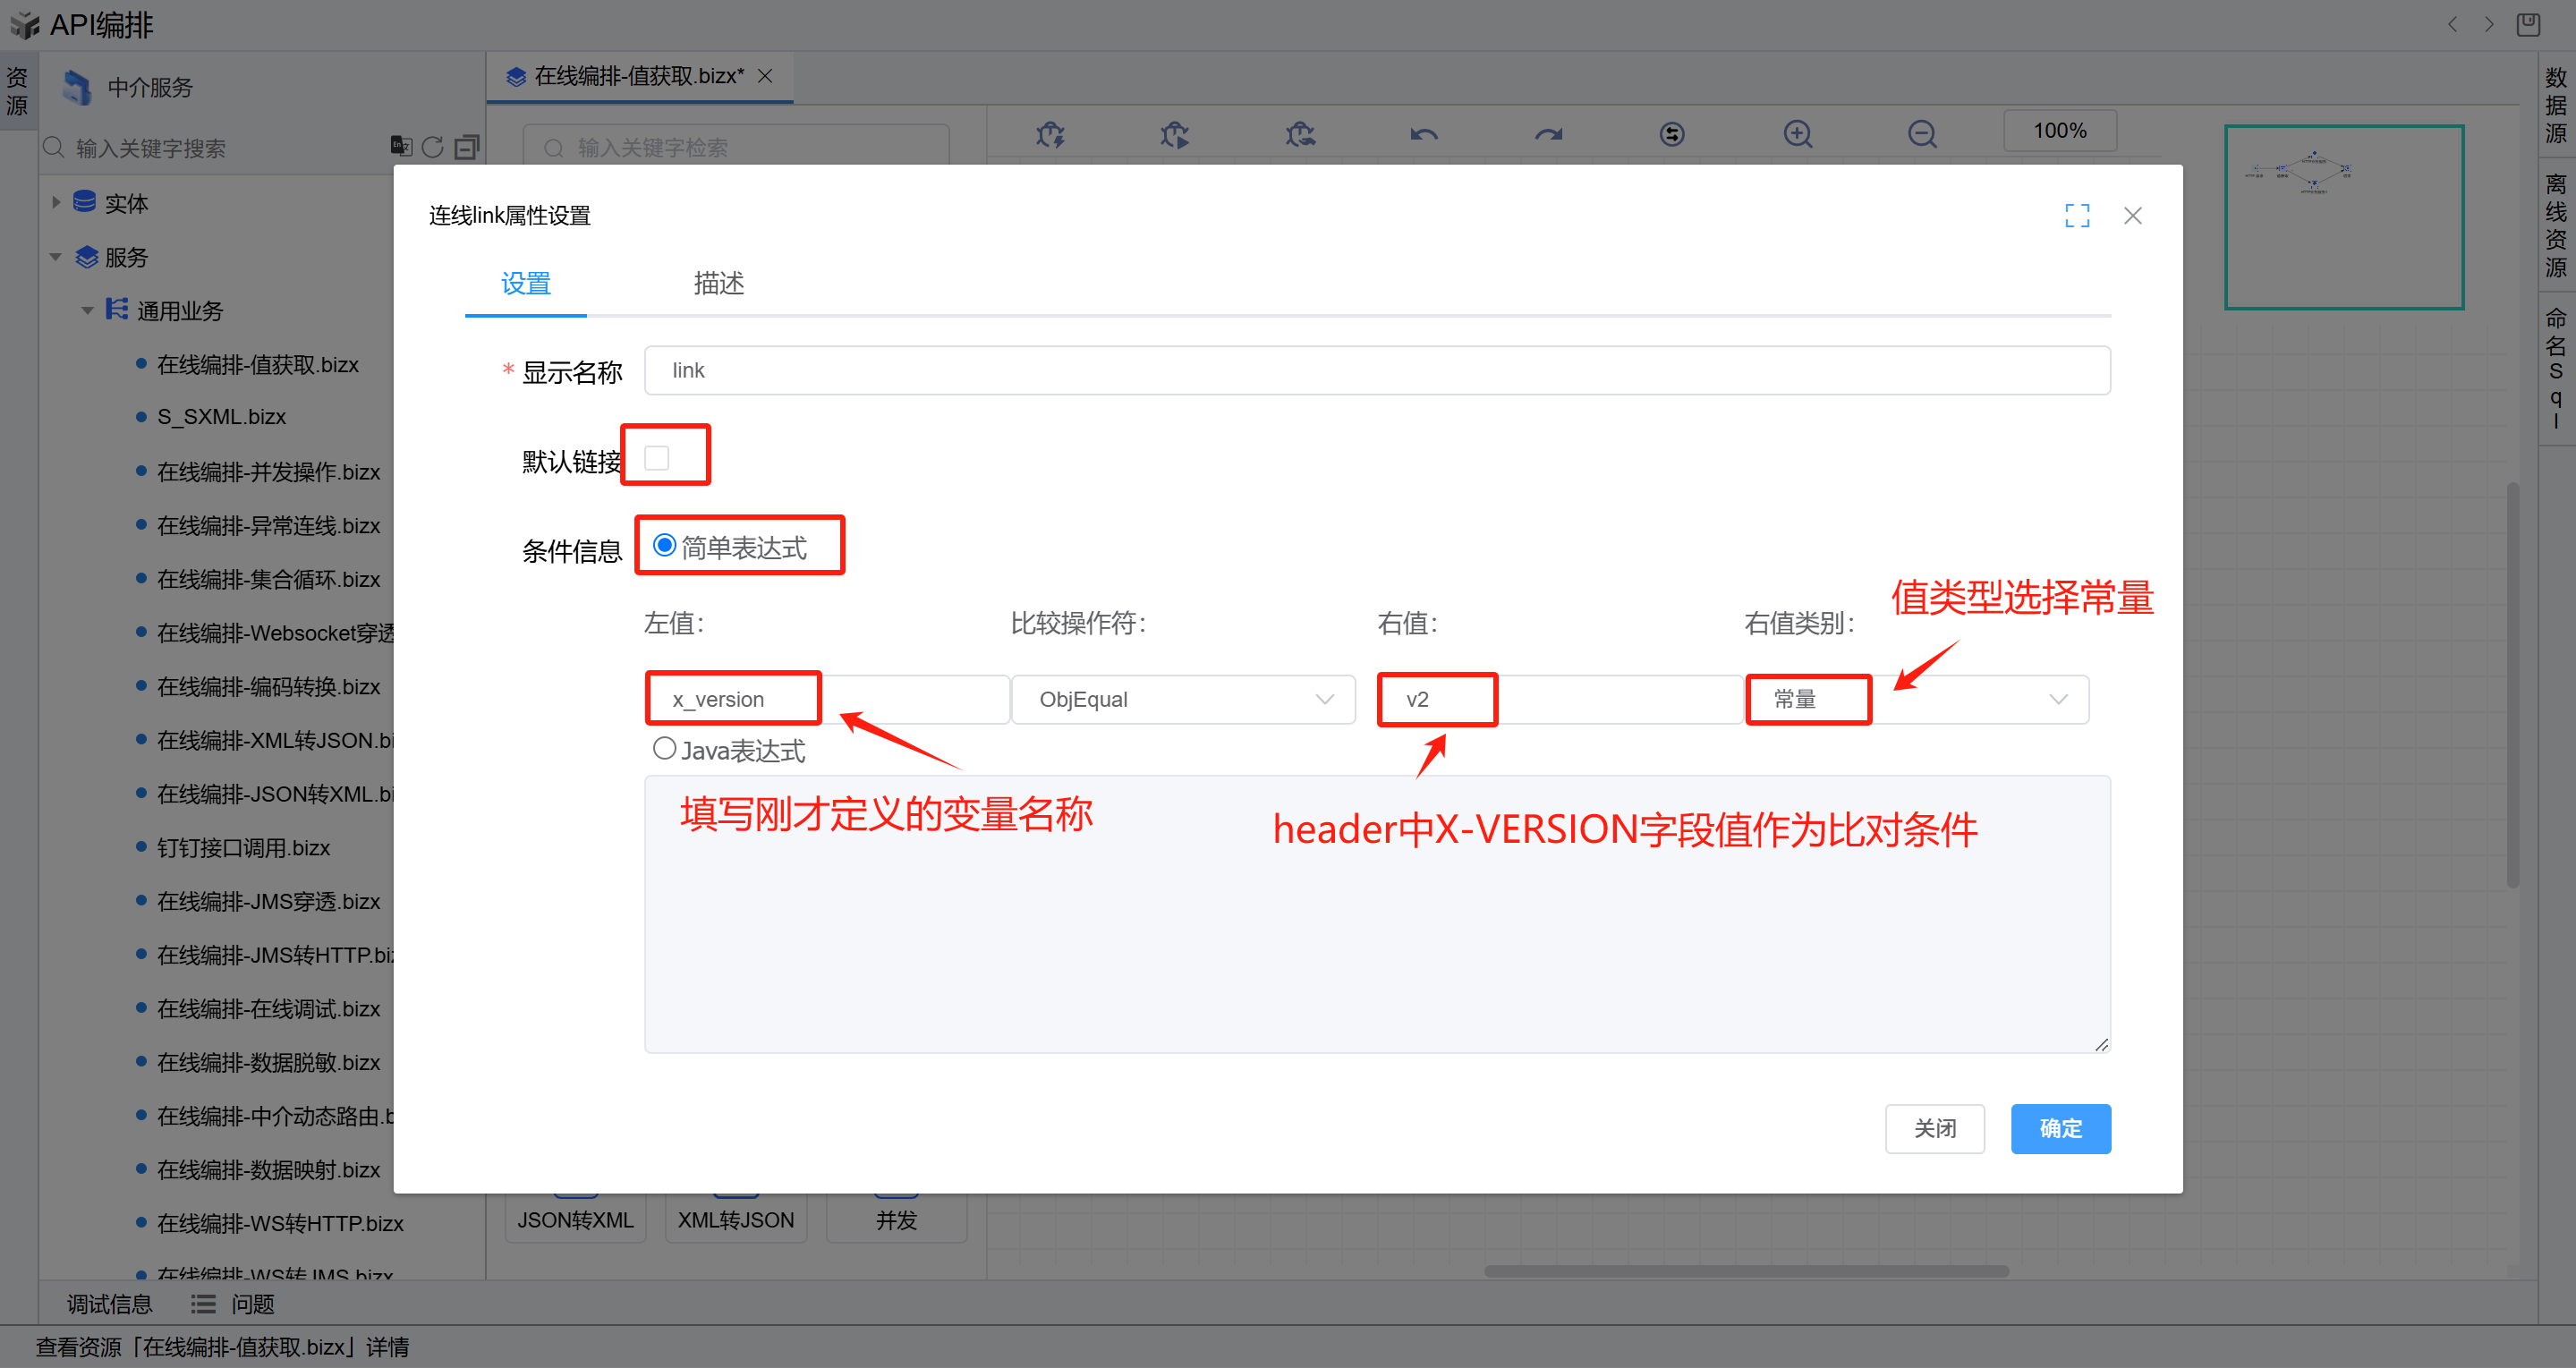Select the 简单表达式 radio option
Image resolution: width=2576 pixels, height=1368 pixels.
[664, 546]
